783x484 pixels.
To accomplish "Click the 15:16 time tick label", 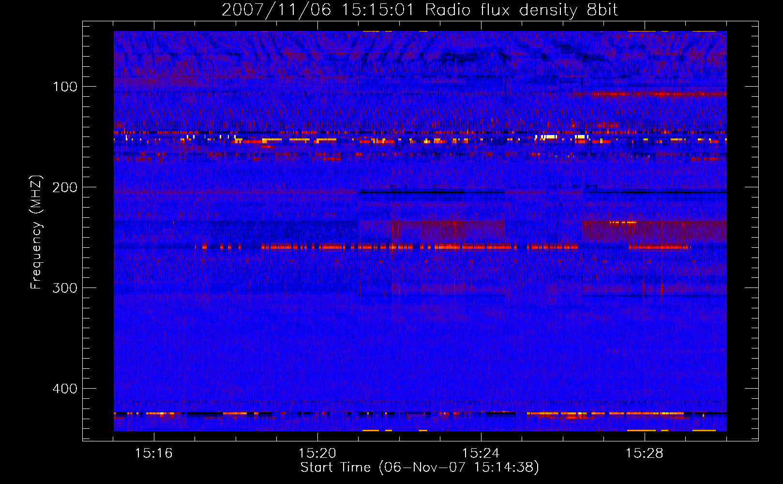I will [x=154, y=453].
